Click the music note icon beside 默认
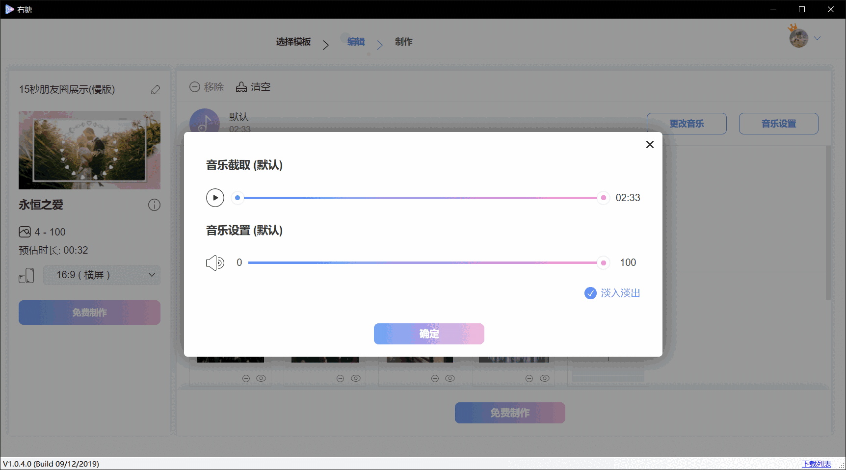 205,124
